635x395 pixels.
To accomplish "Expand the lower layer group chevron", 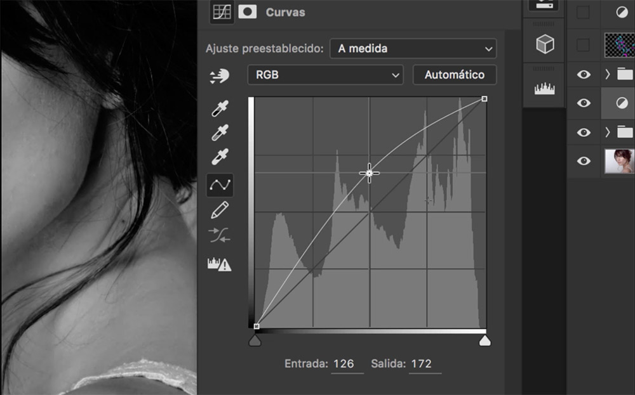I will pos(607,132).
